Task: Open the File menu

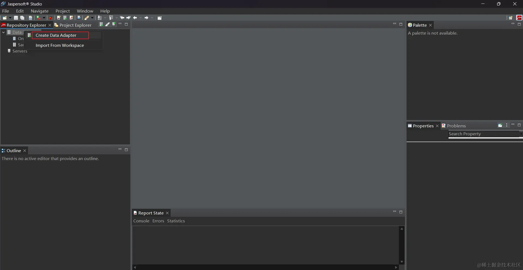Action: pyautogui.click(x=5, y=11)
